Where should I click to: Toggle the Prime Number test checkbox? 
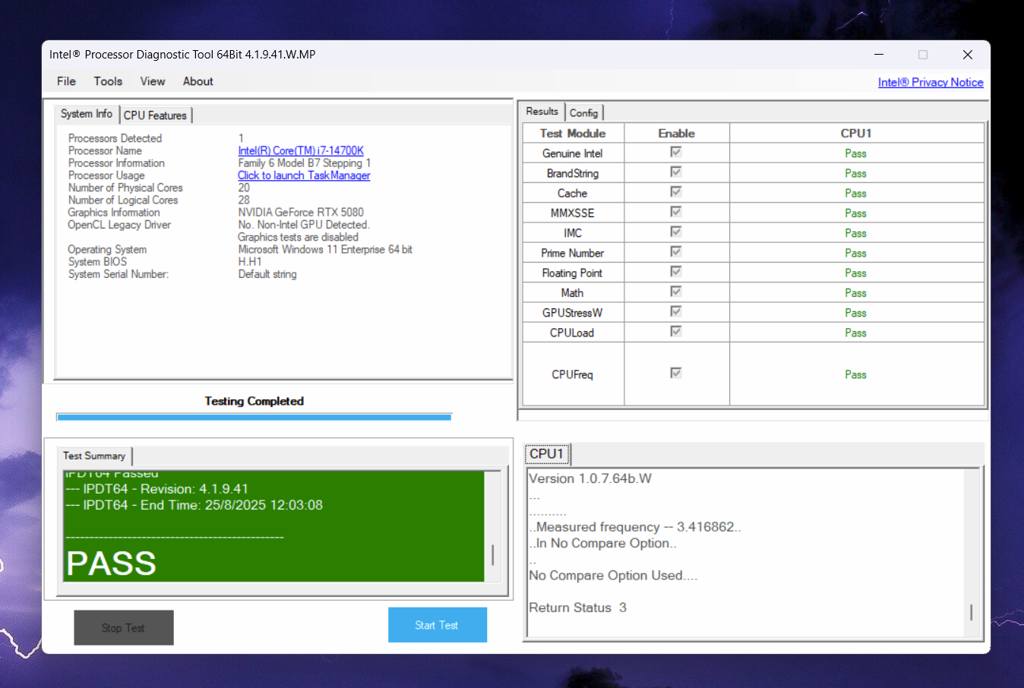[x=676, y=251]
